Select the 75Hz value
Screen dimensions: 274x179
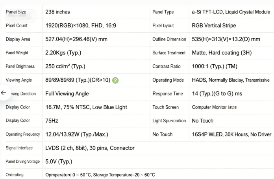tap(52, 121)
